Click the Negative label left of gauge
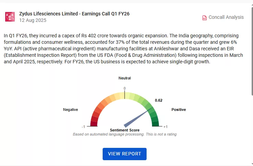Image resolution: width=253 pixels, height=166 pixels. 70,110
